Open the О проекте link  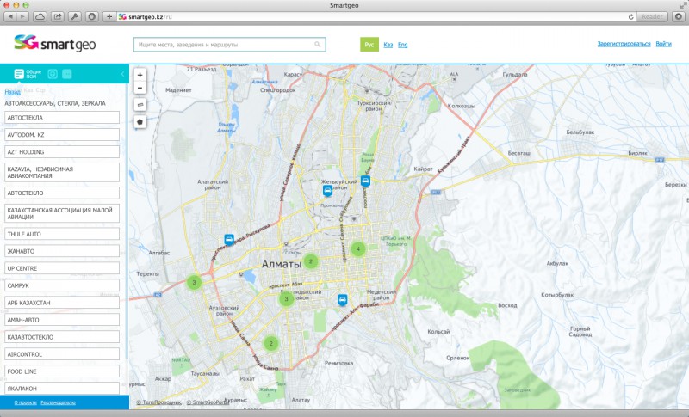click(26, 402)
